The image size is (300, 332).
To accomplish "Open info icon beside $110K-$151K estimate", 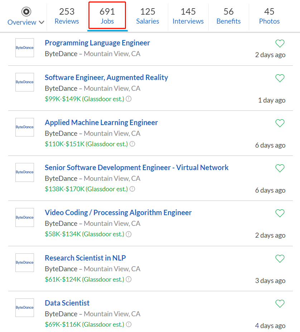I will point(132,144).
